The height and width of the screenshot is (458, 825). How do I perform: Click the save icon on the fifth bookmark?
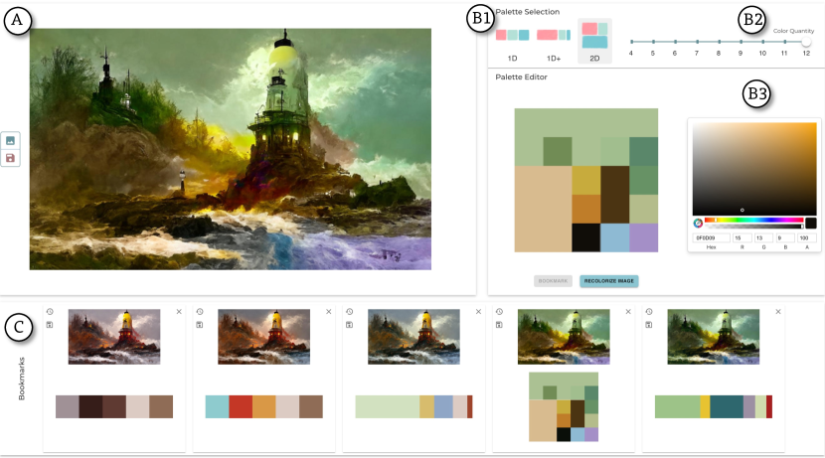pyautogui.click(x=649, y=325)
